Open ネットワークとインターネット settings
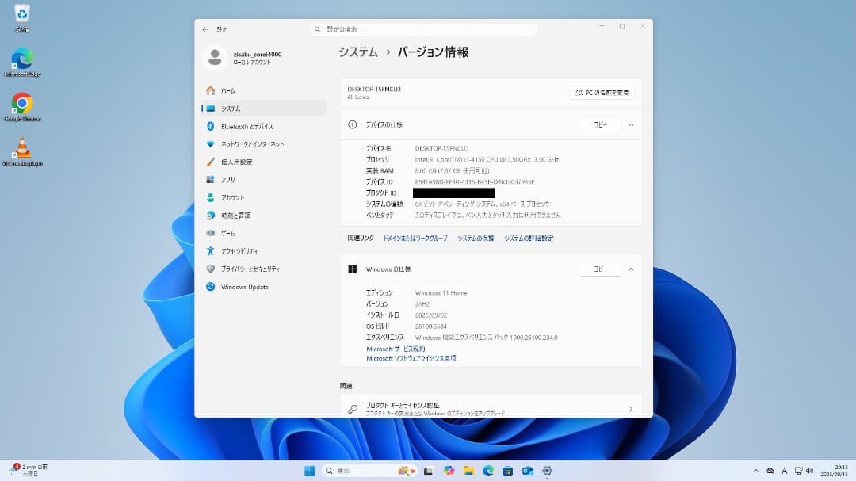The image size is (856, 481). 264,144
